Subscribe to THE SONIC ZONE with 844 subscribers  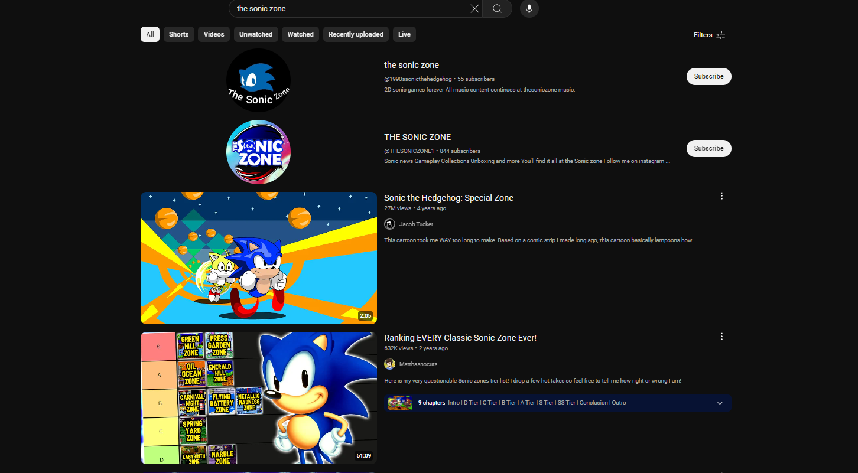(708, 148)
